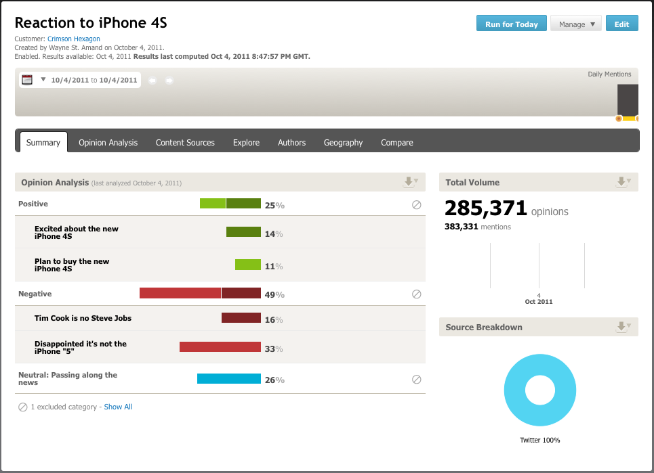
Task: Click the Disappointed it's not iPhone 5 bar
Action: point(220,347)
